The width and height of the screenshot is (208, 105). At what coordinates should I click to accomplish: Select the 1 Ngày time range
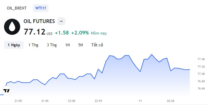click(x=14, y=45)
